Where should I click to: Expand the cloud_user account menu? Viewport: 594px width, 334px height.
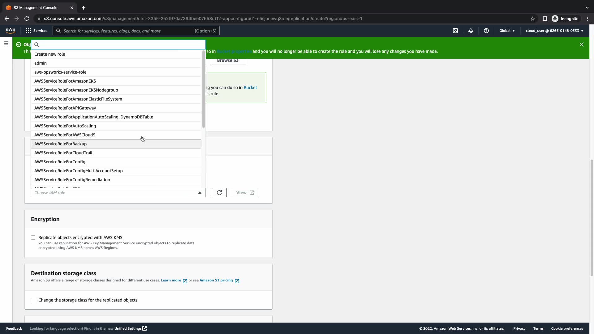[554, 31]
